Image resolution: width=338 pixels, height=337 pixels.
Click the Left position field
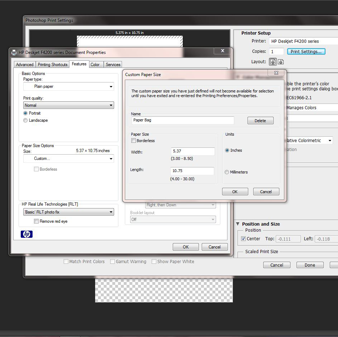[x=326, y=239]
